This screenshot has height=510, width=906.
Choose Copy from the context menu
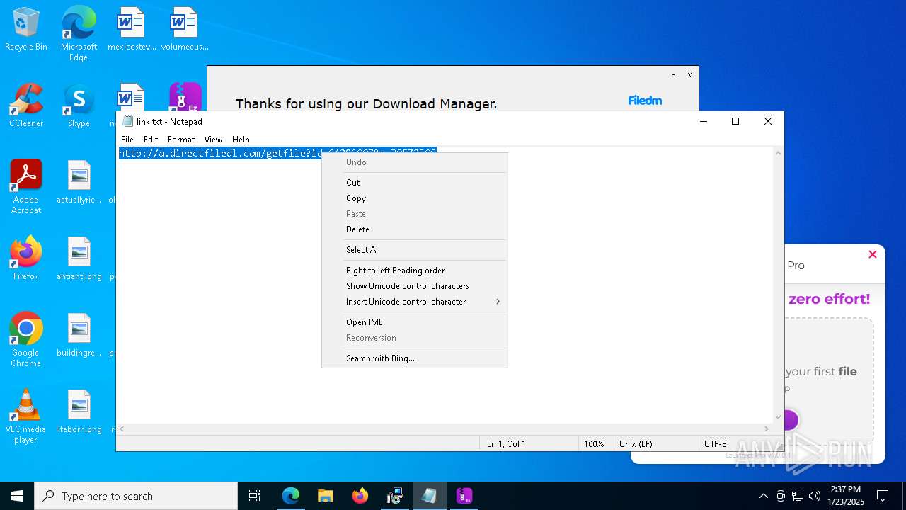point(415,198)
